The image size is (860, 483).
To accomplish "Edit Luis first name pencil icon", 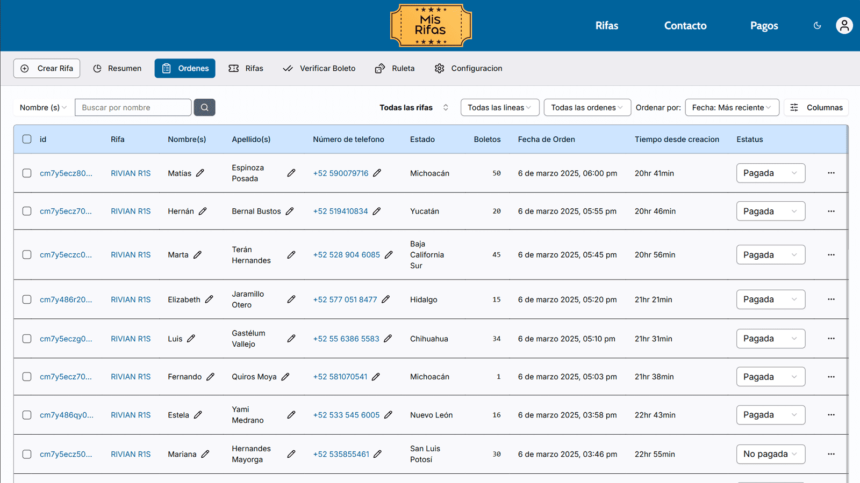I will coord(191,338).
